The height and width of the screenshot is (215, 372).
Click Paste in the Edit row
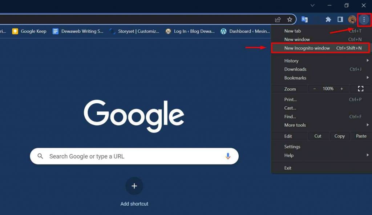coord(361,136)
